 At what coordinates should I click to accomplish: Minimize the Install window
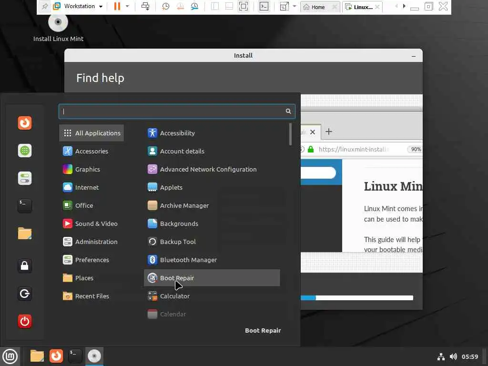413,56
